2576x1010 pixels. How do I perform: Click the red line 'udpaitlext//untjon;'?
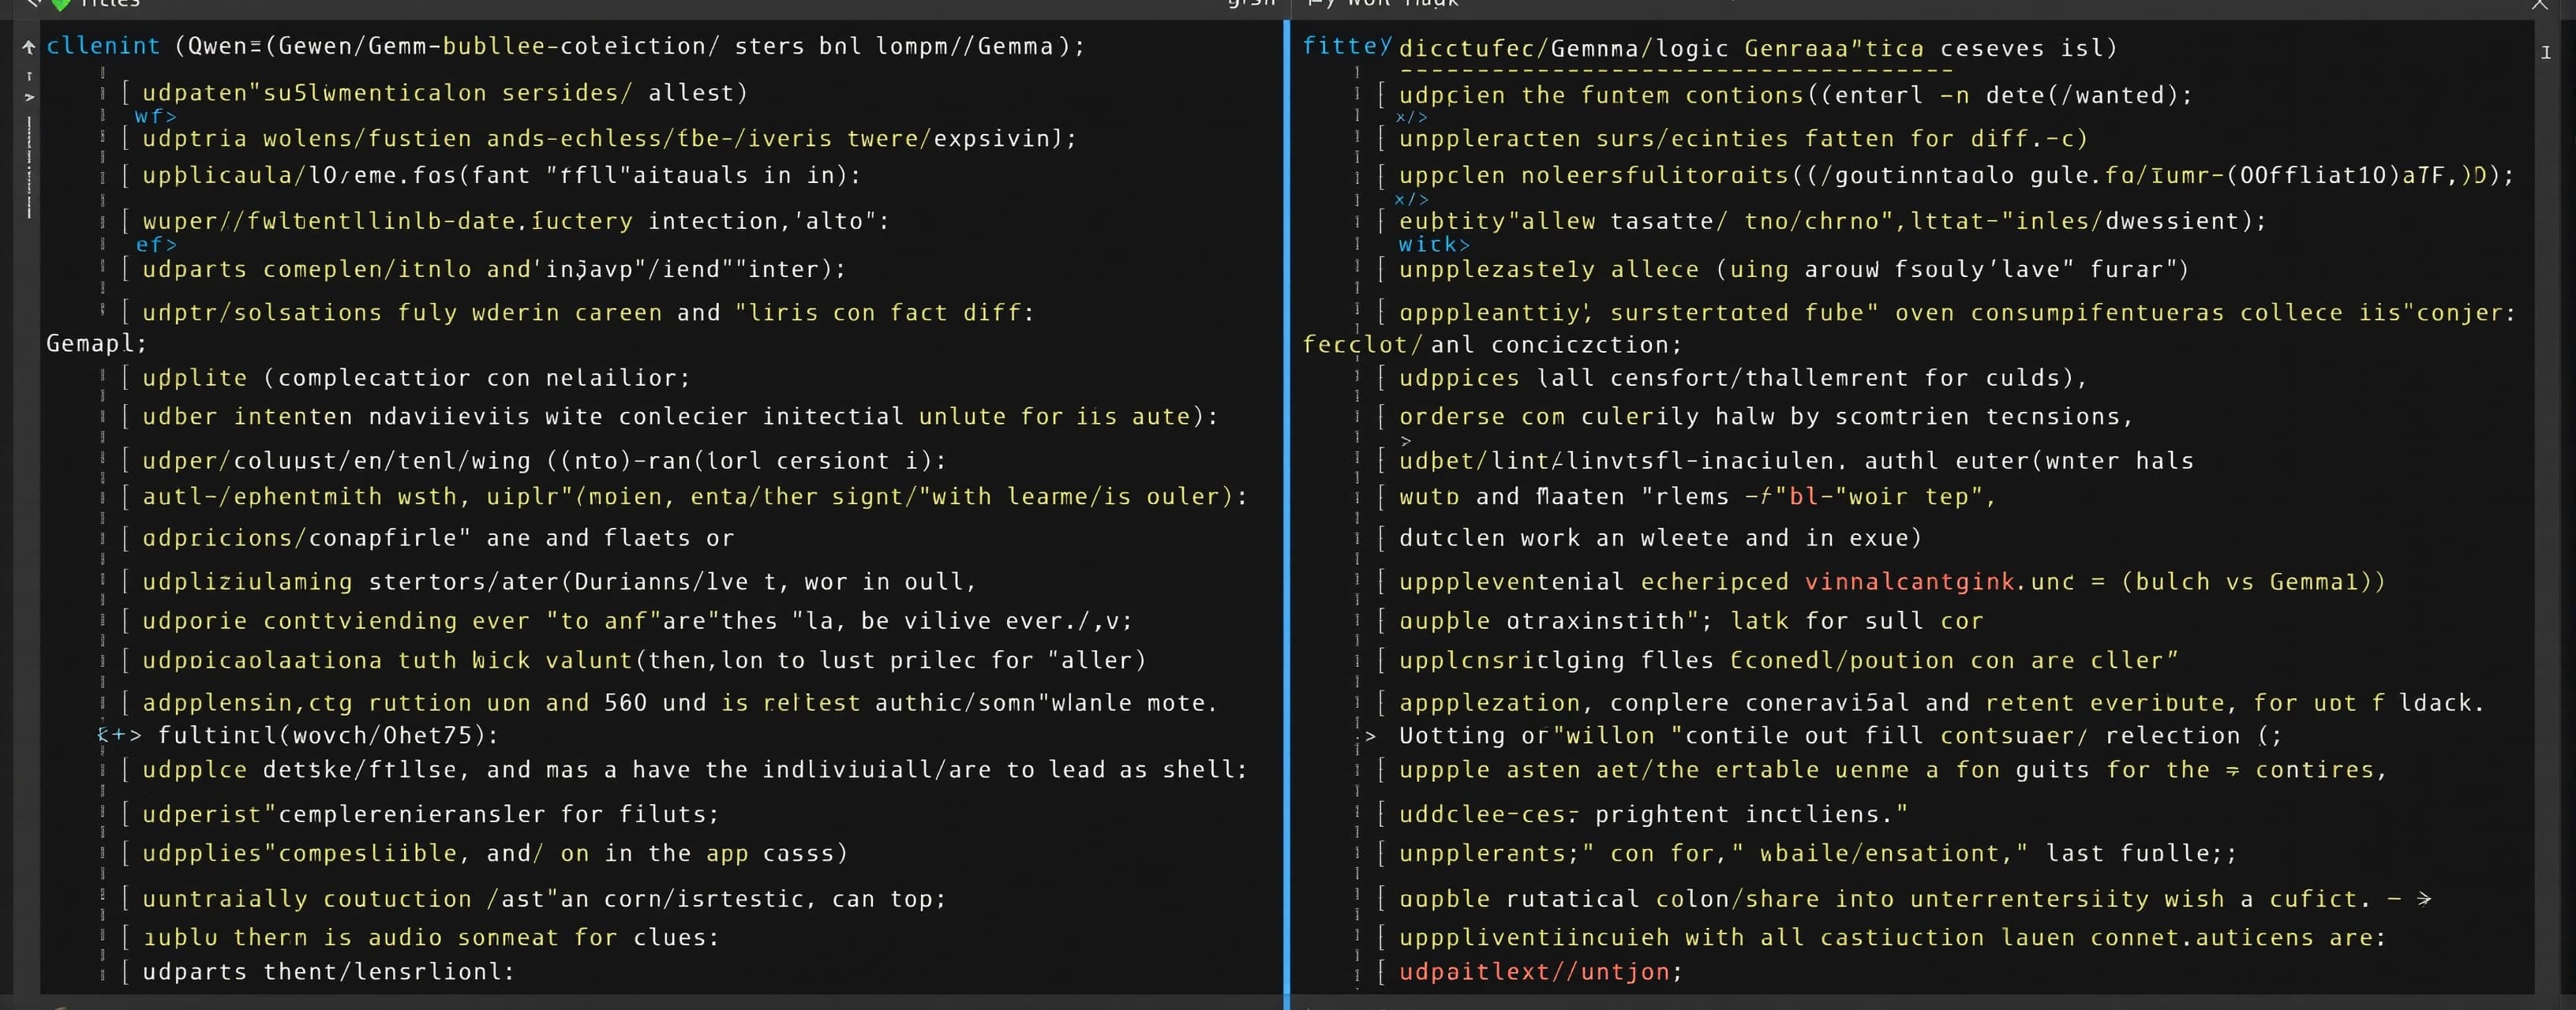pos(1541,971)
